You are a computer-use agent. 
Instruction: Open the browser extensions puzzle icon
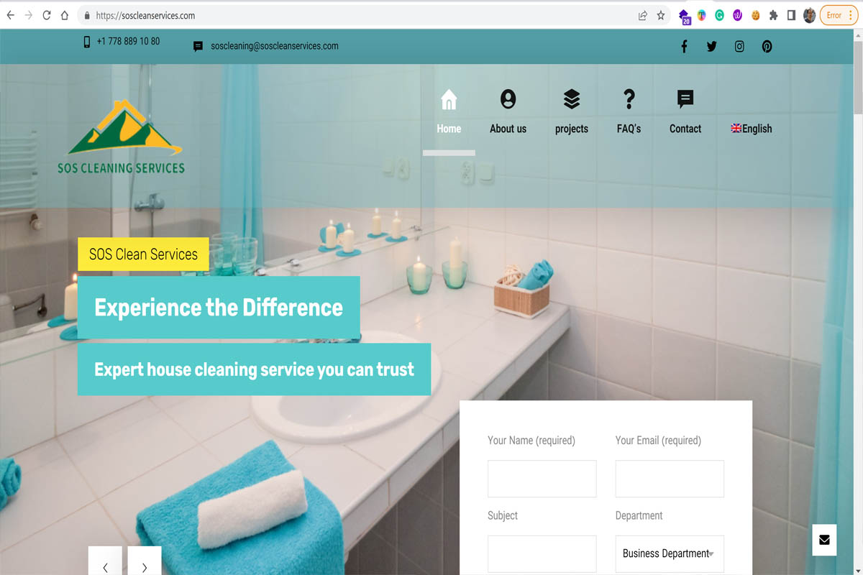(773, 15)
